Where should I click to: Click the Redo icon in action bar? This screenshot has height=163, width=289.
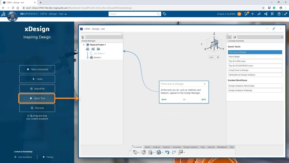click(174, 152)
